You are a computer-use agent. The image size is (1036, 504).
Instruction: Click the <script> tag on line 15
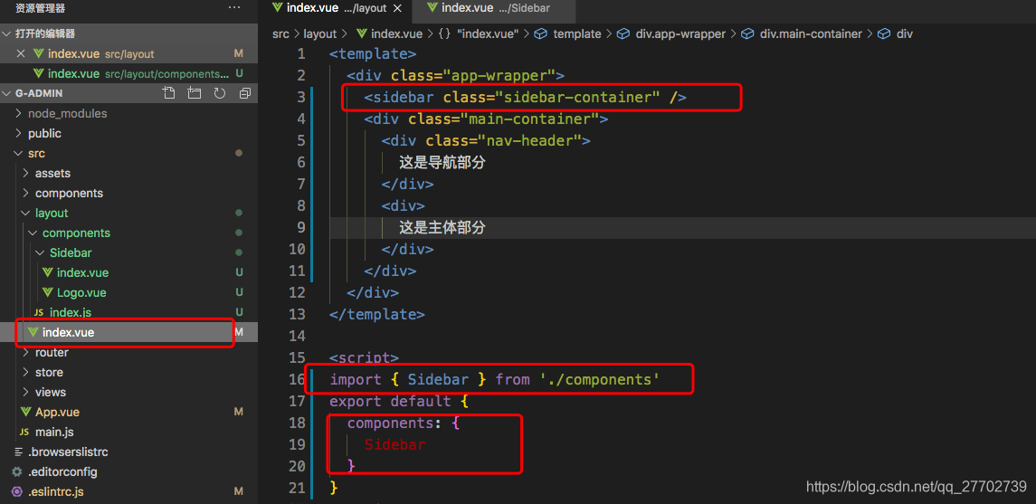pos(364,357)
